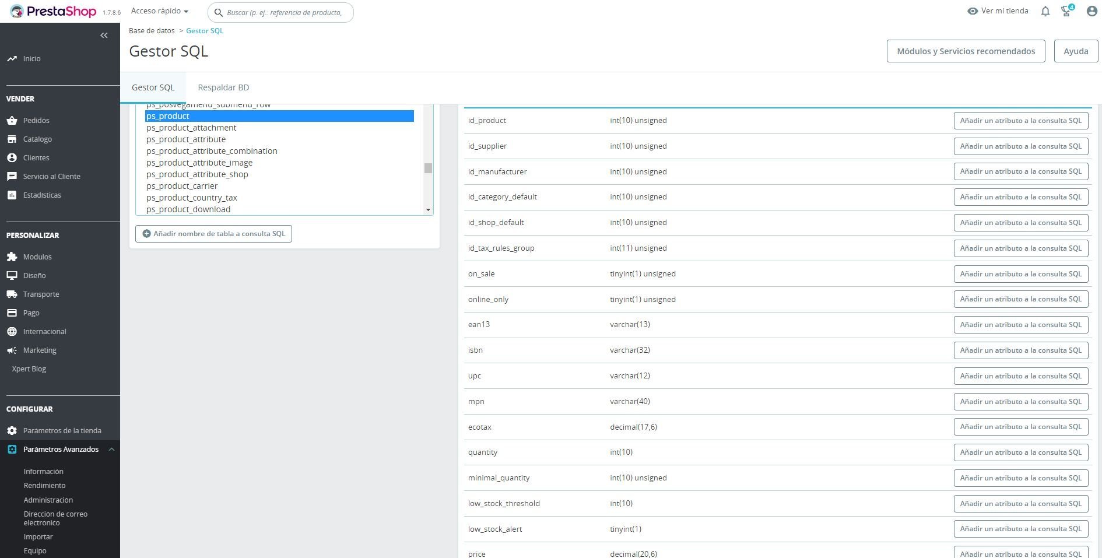1102x558 pixels.
Task: Add id_supplier attribute to SQL query
Action: [x=1021, y=146]
